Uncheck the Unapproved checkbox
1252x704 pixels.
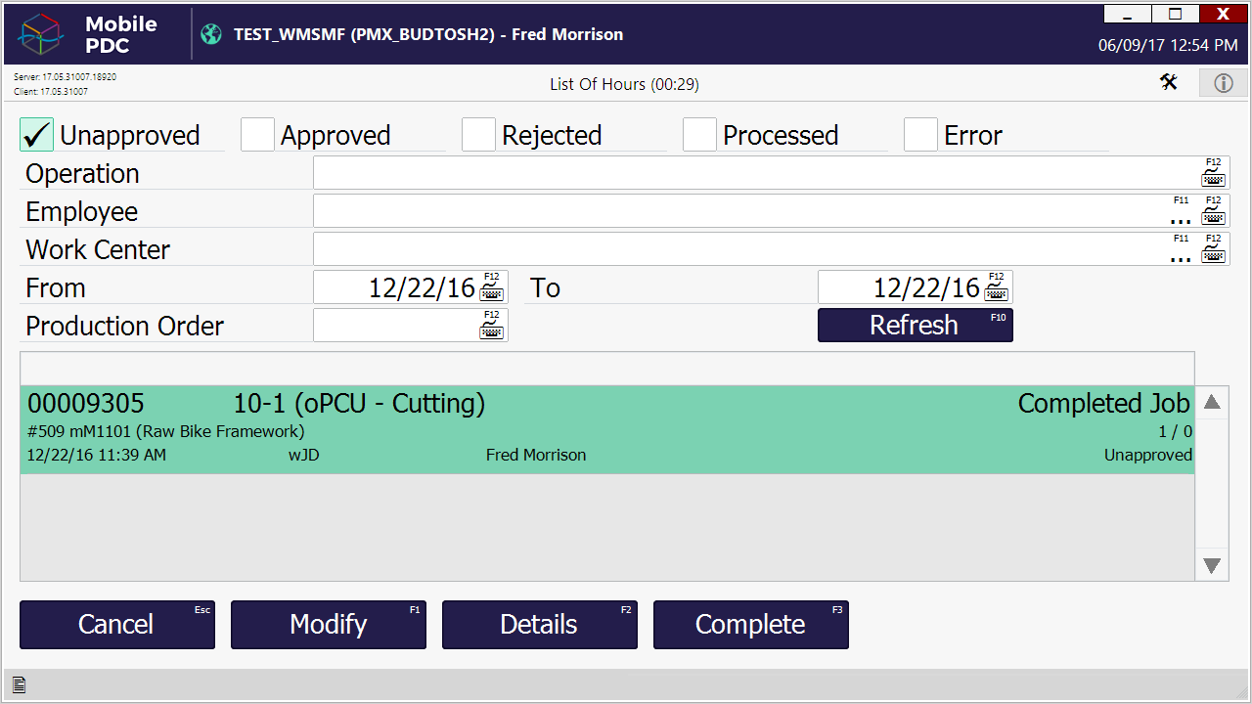coord(37,135)
